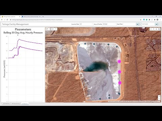Viewport: 162px width, 121px height.
Task: Click the diamond marker at the pond's bottom-left edge
Action: (x=100, y=99)
